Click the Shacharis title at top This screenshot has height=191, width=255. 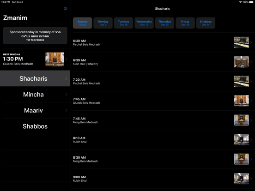pyautogui.click(x=162, y=9)
